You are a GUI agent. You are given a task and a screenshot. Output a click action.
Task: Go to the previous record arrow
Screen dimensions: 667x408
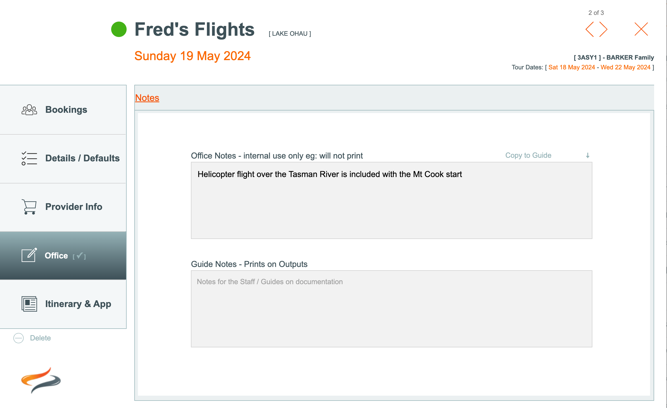pos(590,29)
